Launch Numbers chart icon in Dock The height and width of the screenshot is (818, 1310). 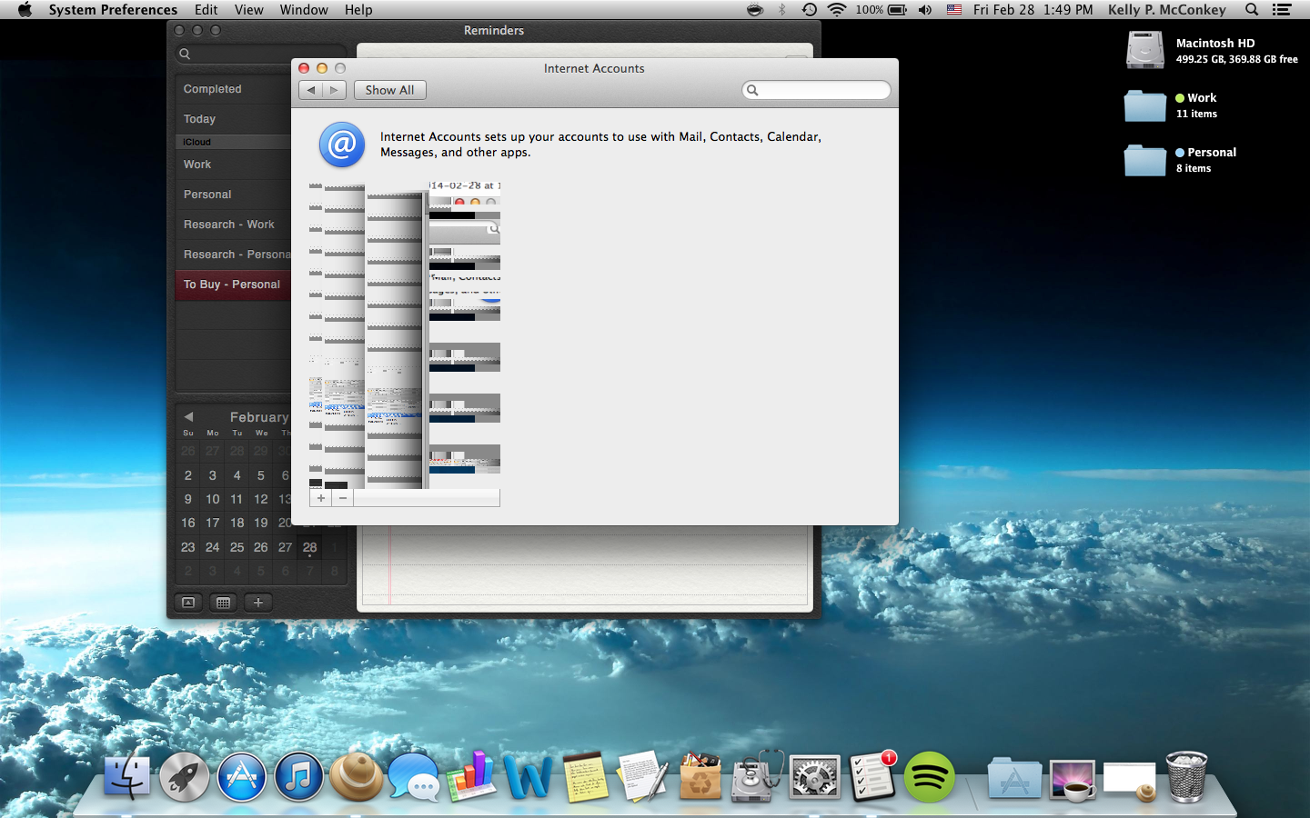coord(470,776)
